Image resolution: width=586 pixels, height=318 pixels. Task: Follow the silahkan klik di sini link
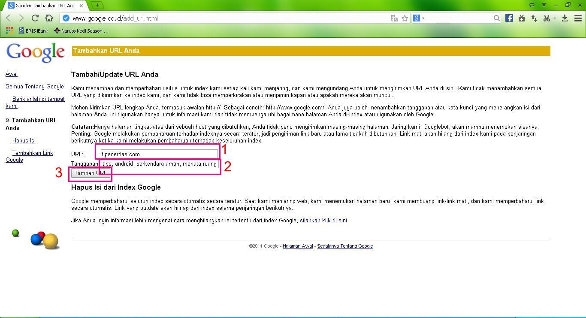pyautogui.click(x=323, y=221)
